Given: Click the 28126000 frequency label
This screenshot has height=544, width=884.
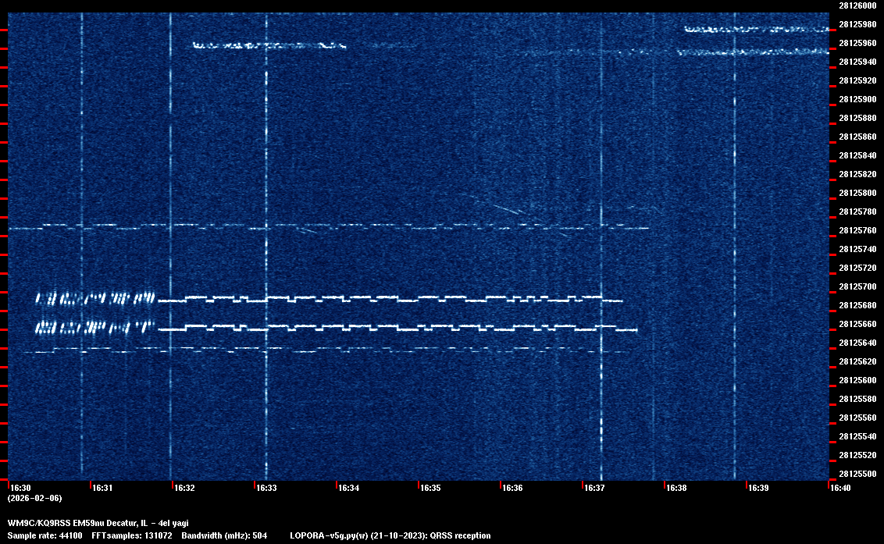Looking at the screenshot, I should pos(857,5).
